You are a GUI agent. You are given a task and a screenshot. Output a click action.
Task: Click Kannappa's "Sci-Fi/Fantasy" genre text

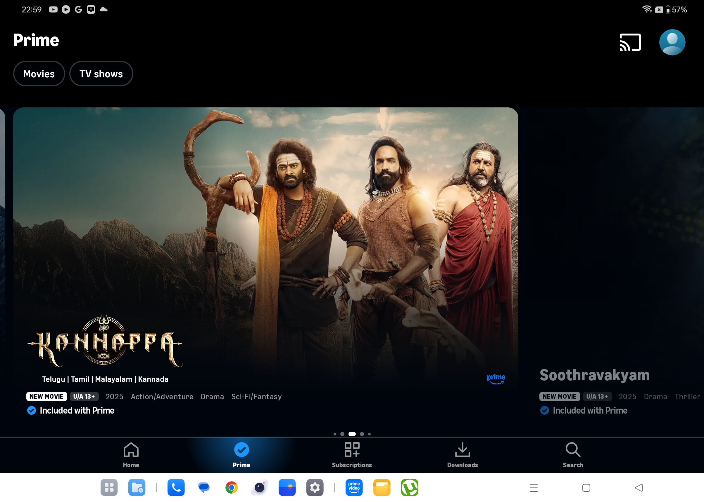pos(256,397)
